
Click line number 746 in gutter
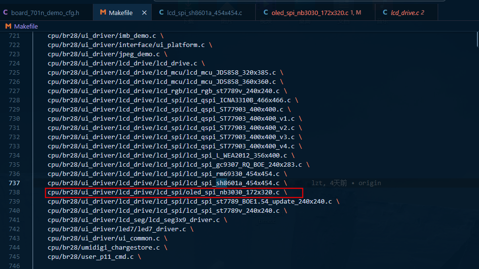pos(15,266)
